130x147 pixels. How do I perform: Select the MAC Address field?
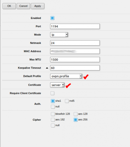75,51
